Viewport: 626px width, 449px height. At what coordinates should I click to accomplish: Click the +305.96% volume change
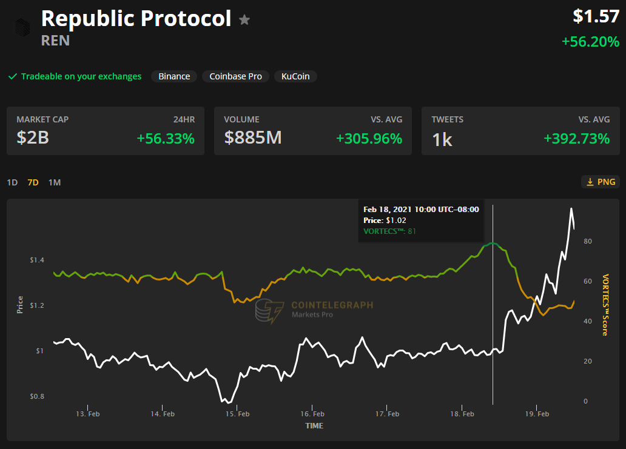click(369, 139)
